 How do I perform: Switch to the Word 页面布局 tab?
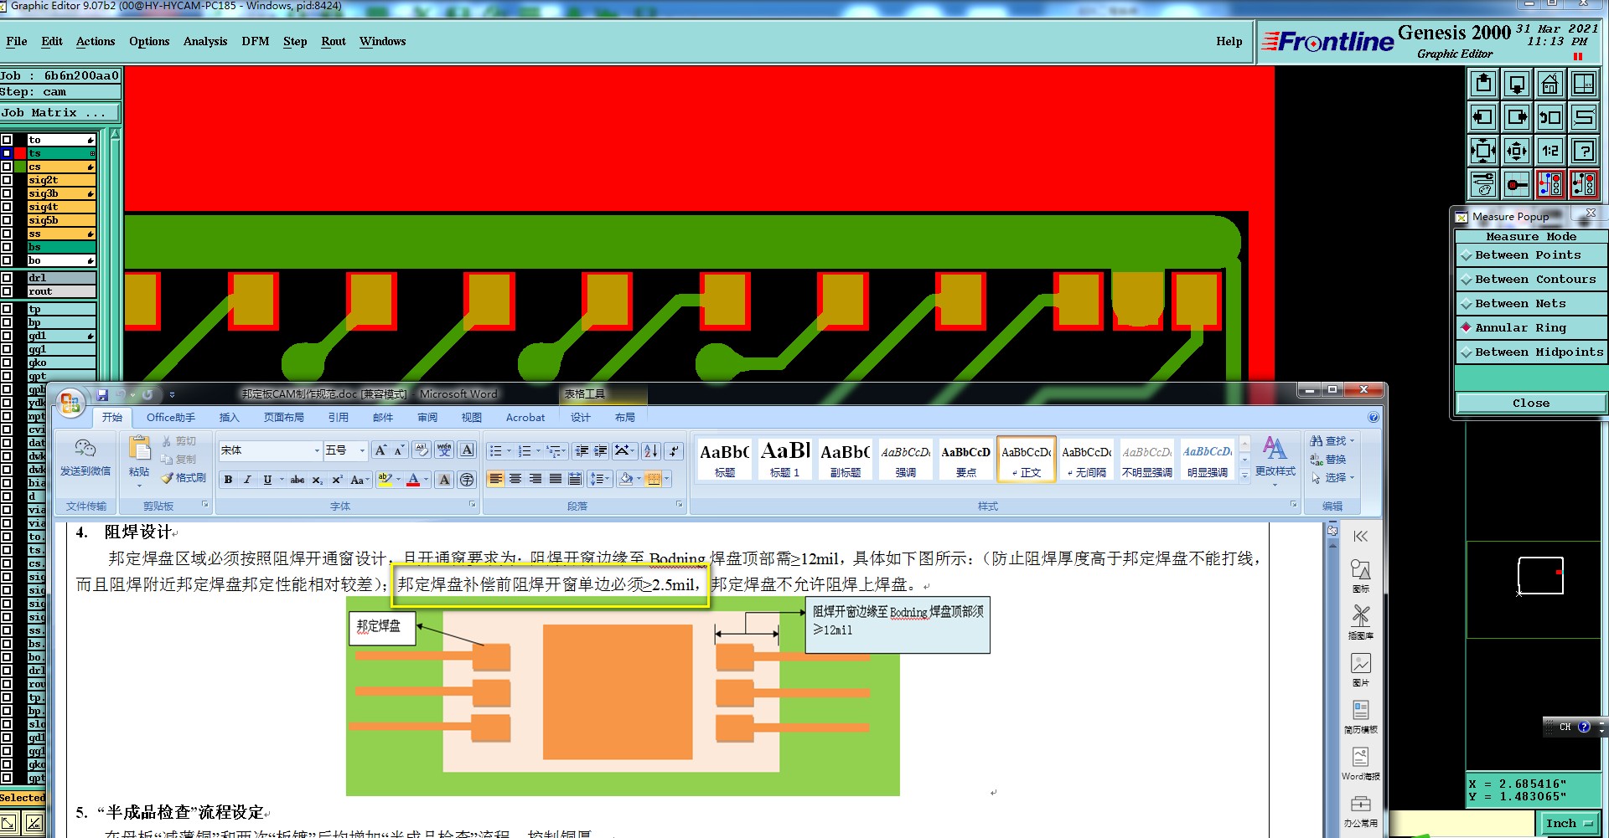284,418
